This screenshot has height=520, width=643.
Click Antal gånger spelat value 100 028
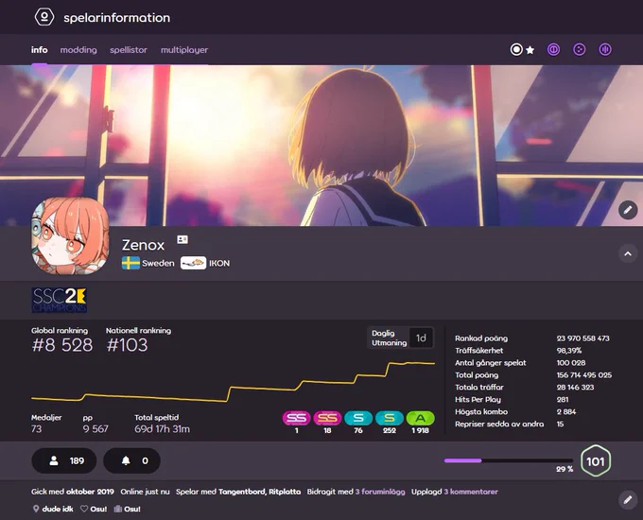[571, 363]
